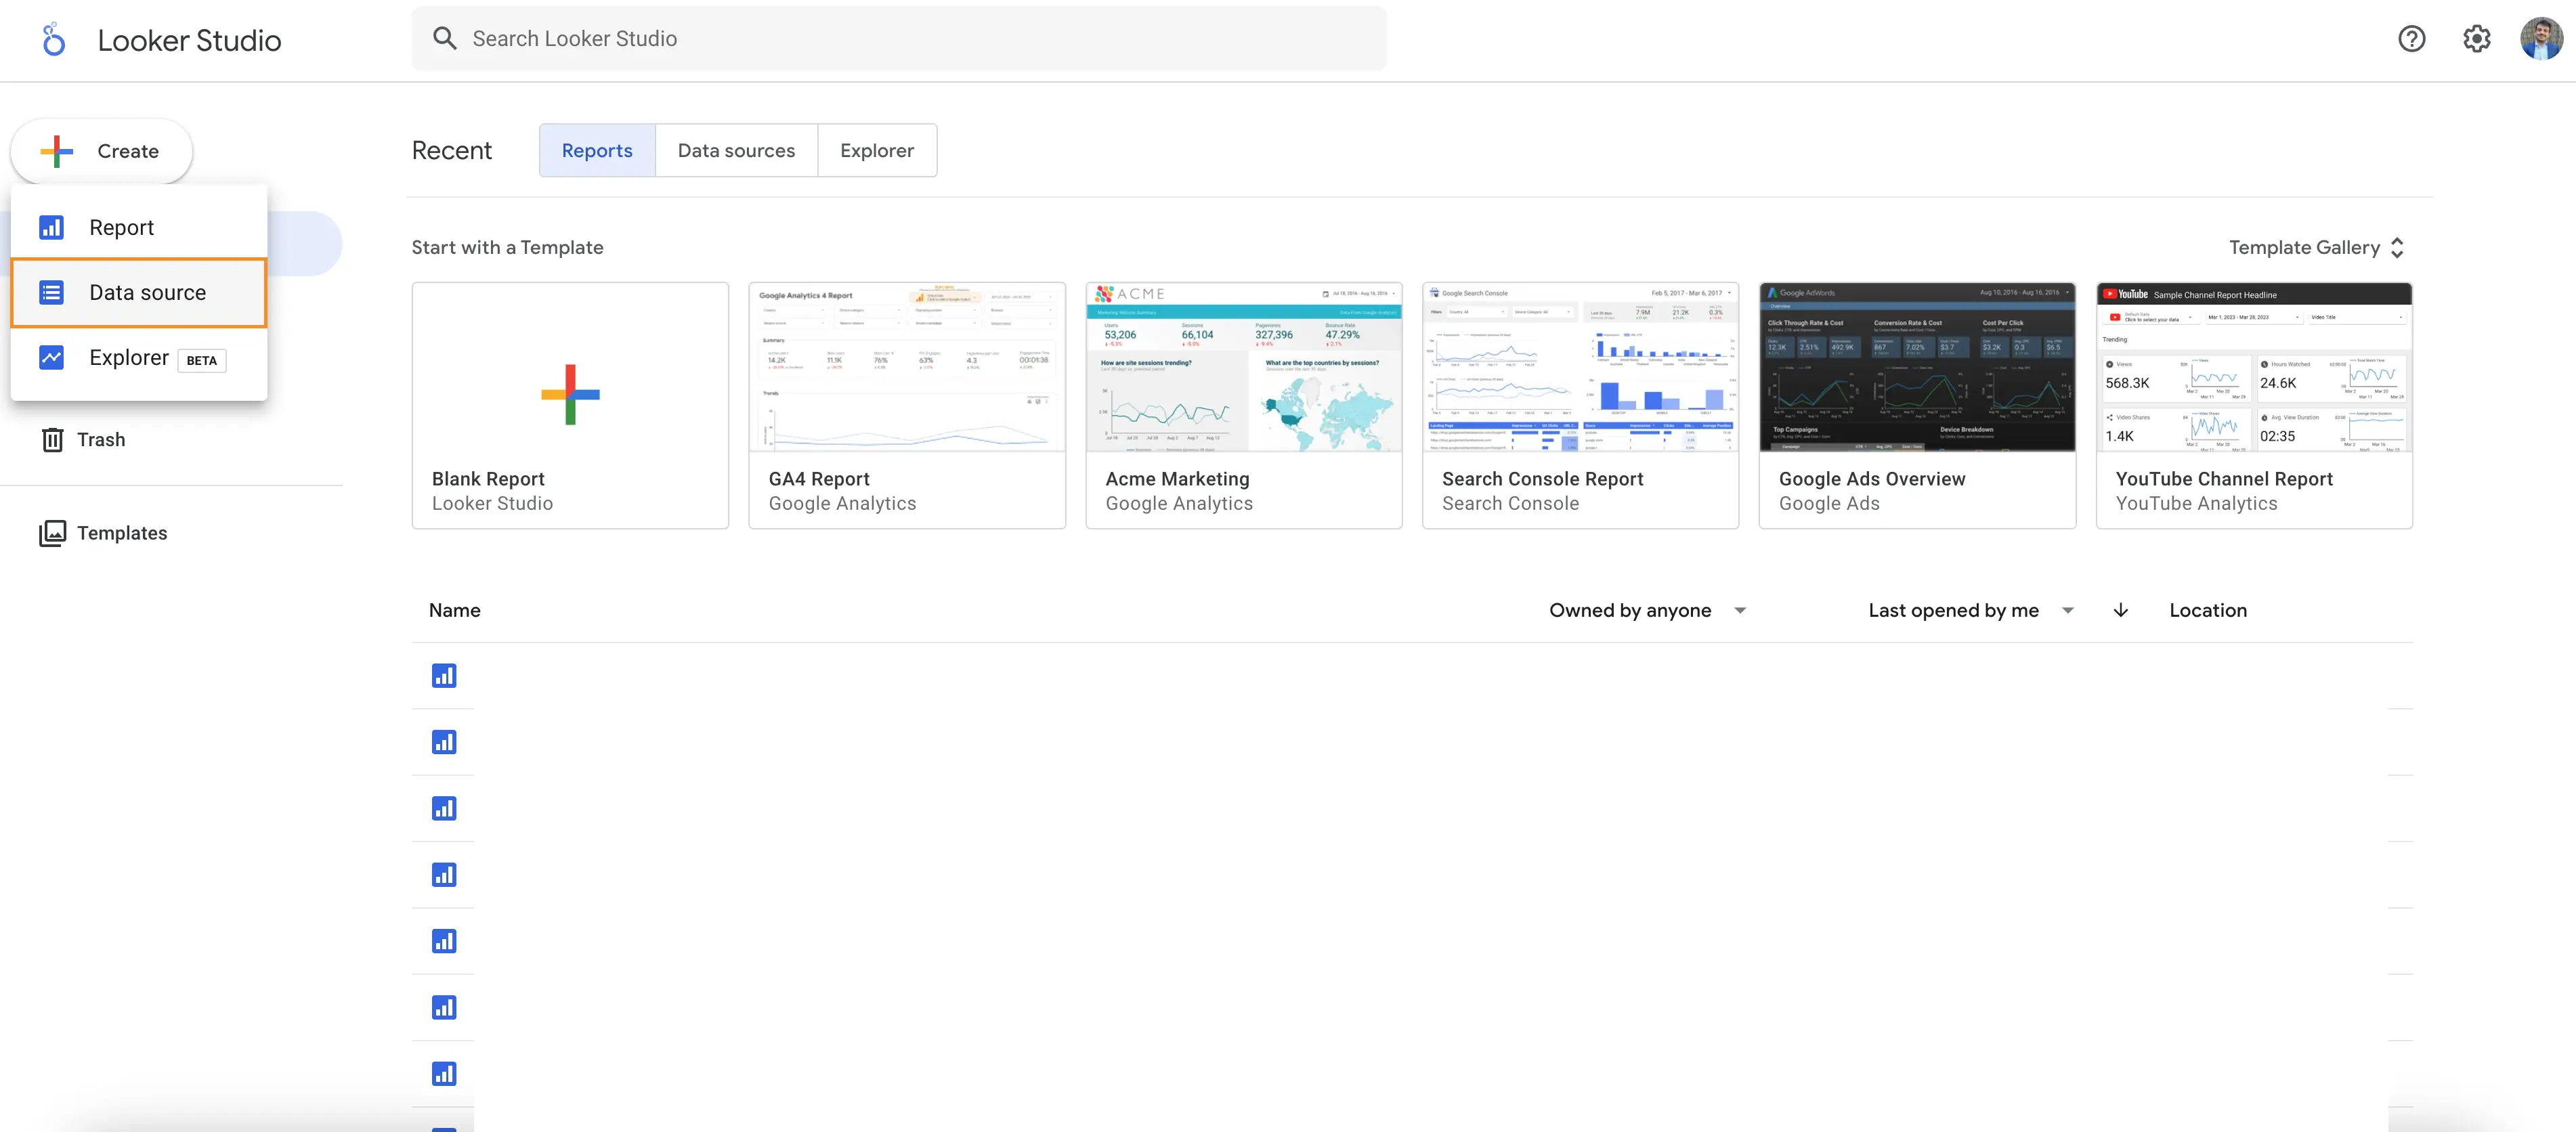This screenshot has height=1132, width=2576.
Task: Click the Data source creation icon
Action: click(x=51, y=292)
